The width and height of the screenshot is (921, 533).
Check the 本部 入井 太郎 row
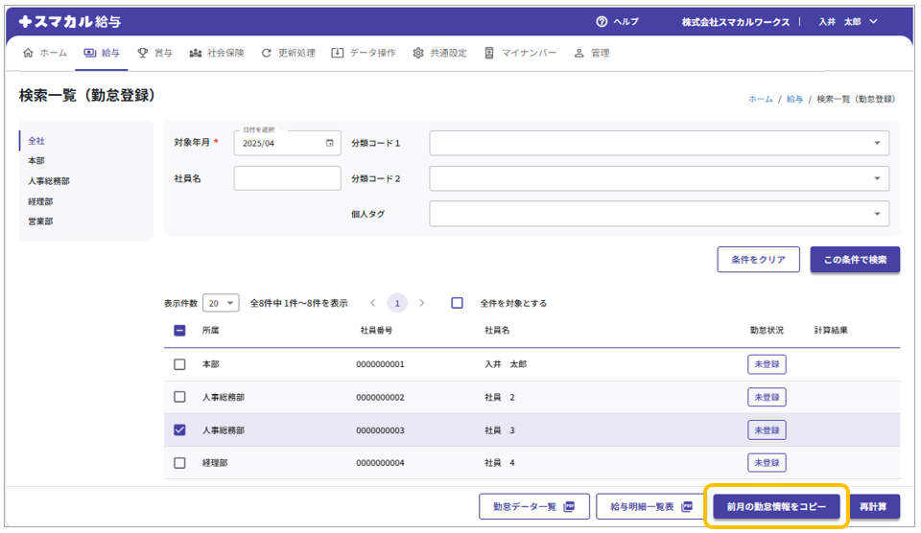click(x=179, y=364)
